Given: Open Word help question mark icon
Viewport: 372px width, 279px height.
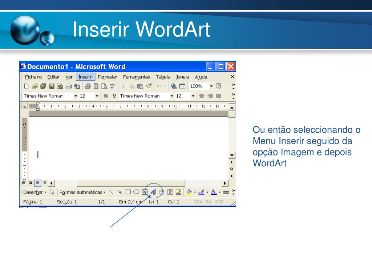Looking at the screenshot, I should point(218,86).
